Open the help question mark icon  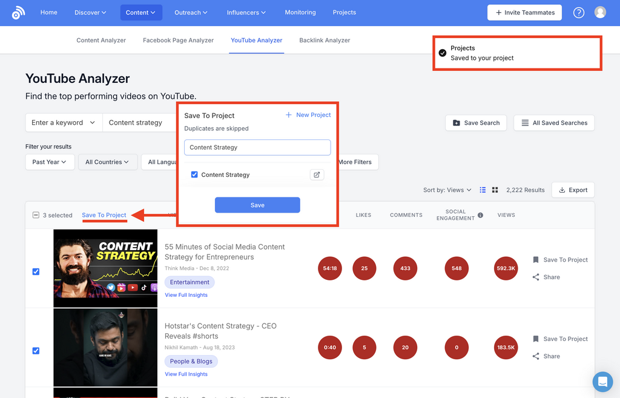579,12
